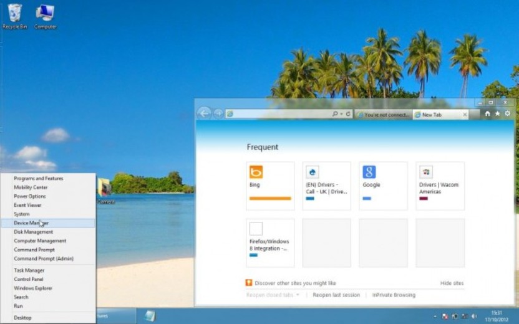This screenshot has width=519, height=324.
Task: Click the taskbar window icon button
Action: [x=150, y=316]
